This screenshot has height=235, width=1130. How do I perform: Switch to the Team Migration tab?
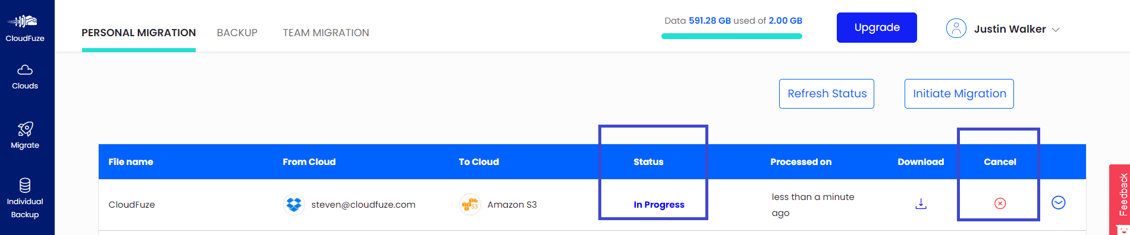[x=326, y=33]
